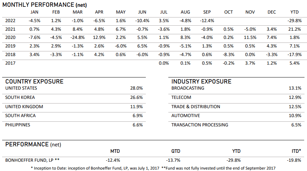Screen dimensions: 307x171
Task: Select the TRANSACTION PROCESSING row label
Action: (200, 125)
